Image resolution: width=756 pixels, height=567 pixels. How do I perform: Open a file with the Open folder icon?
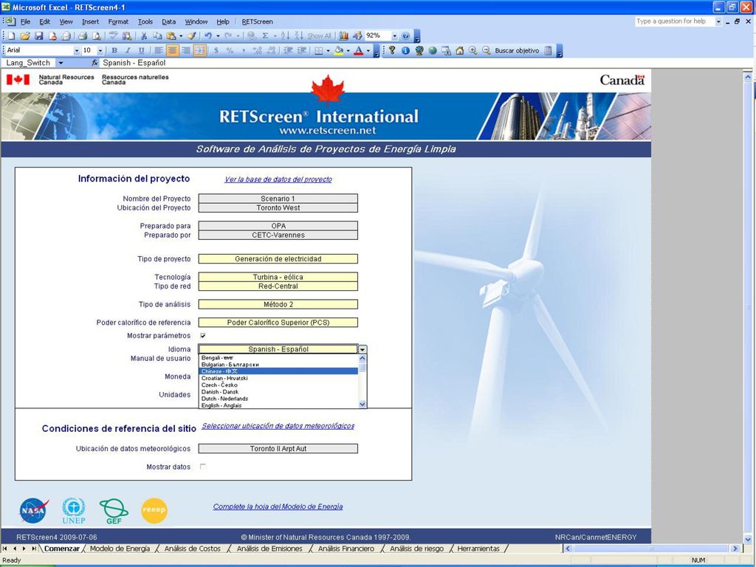[x=25, y=35]
